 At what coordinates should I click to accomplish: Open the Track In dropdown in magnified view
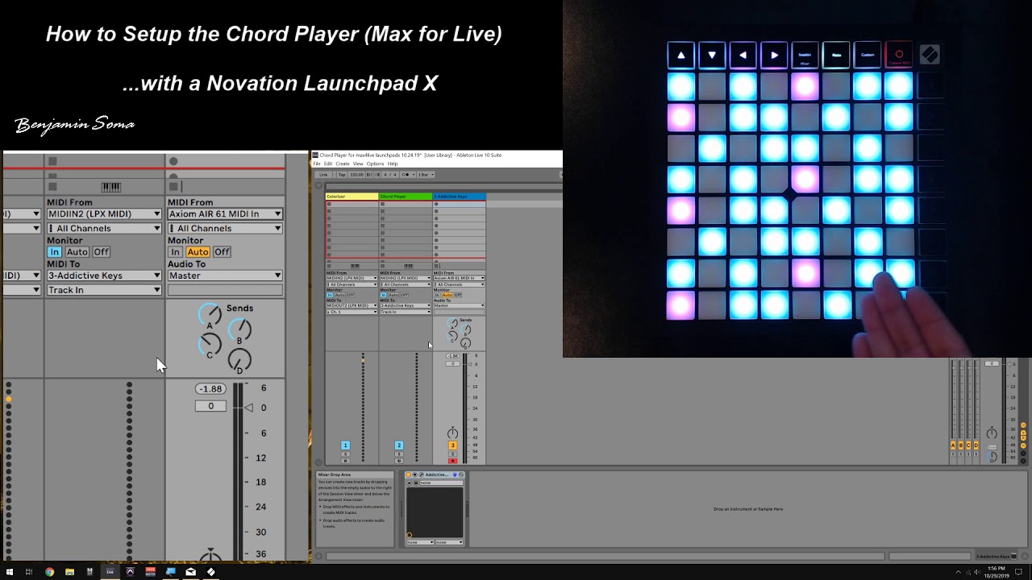pyautogui.click(x=104, y=290)
